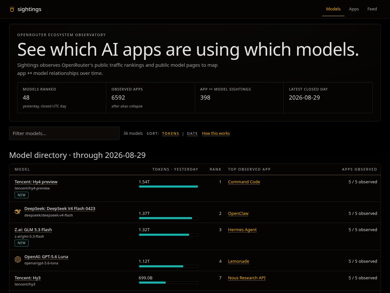390x293 pixels.
Task: Click the NEW badge under GLM 5.3 Flash
Action: point(21,243)
